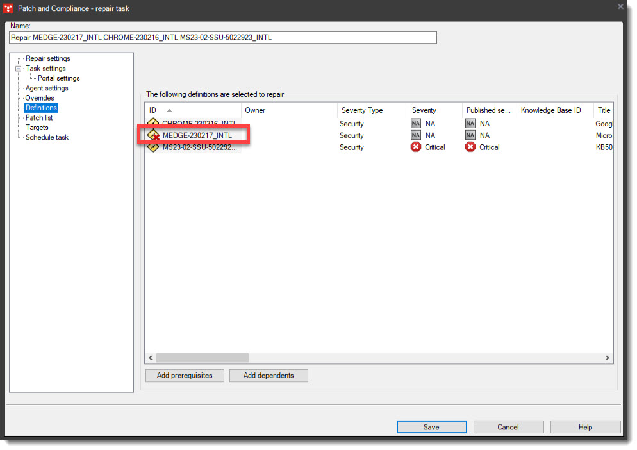
Task: Select Portal settings in the tree
Action: coord(58,78)
